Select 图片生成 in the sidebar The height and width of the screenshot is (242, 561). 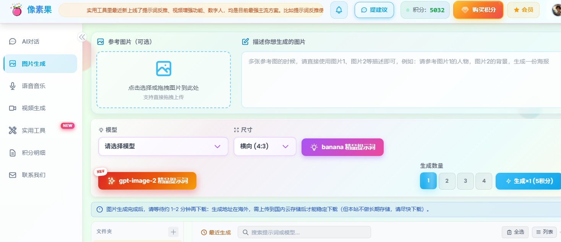click(40, 63)
